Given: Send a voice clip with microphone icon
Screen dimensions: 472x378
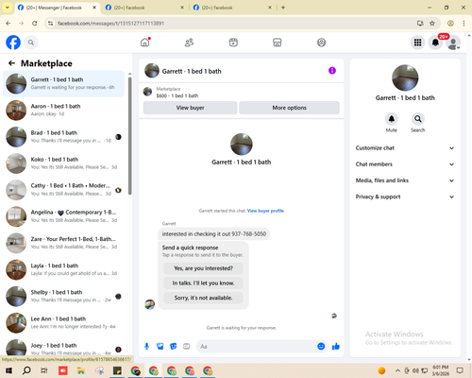Looking at the screenshot, I should (146, 347).
